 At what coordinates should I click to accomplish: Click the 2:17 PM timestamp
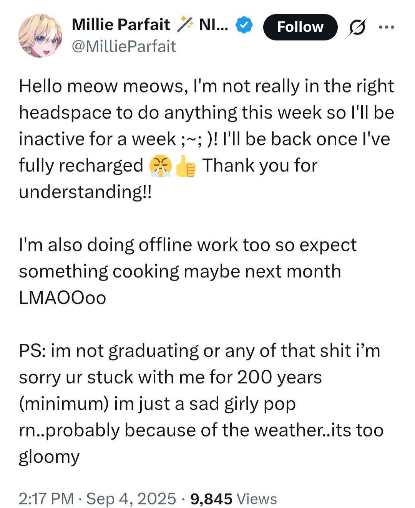click(46, 498)
